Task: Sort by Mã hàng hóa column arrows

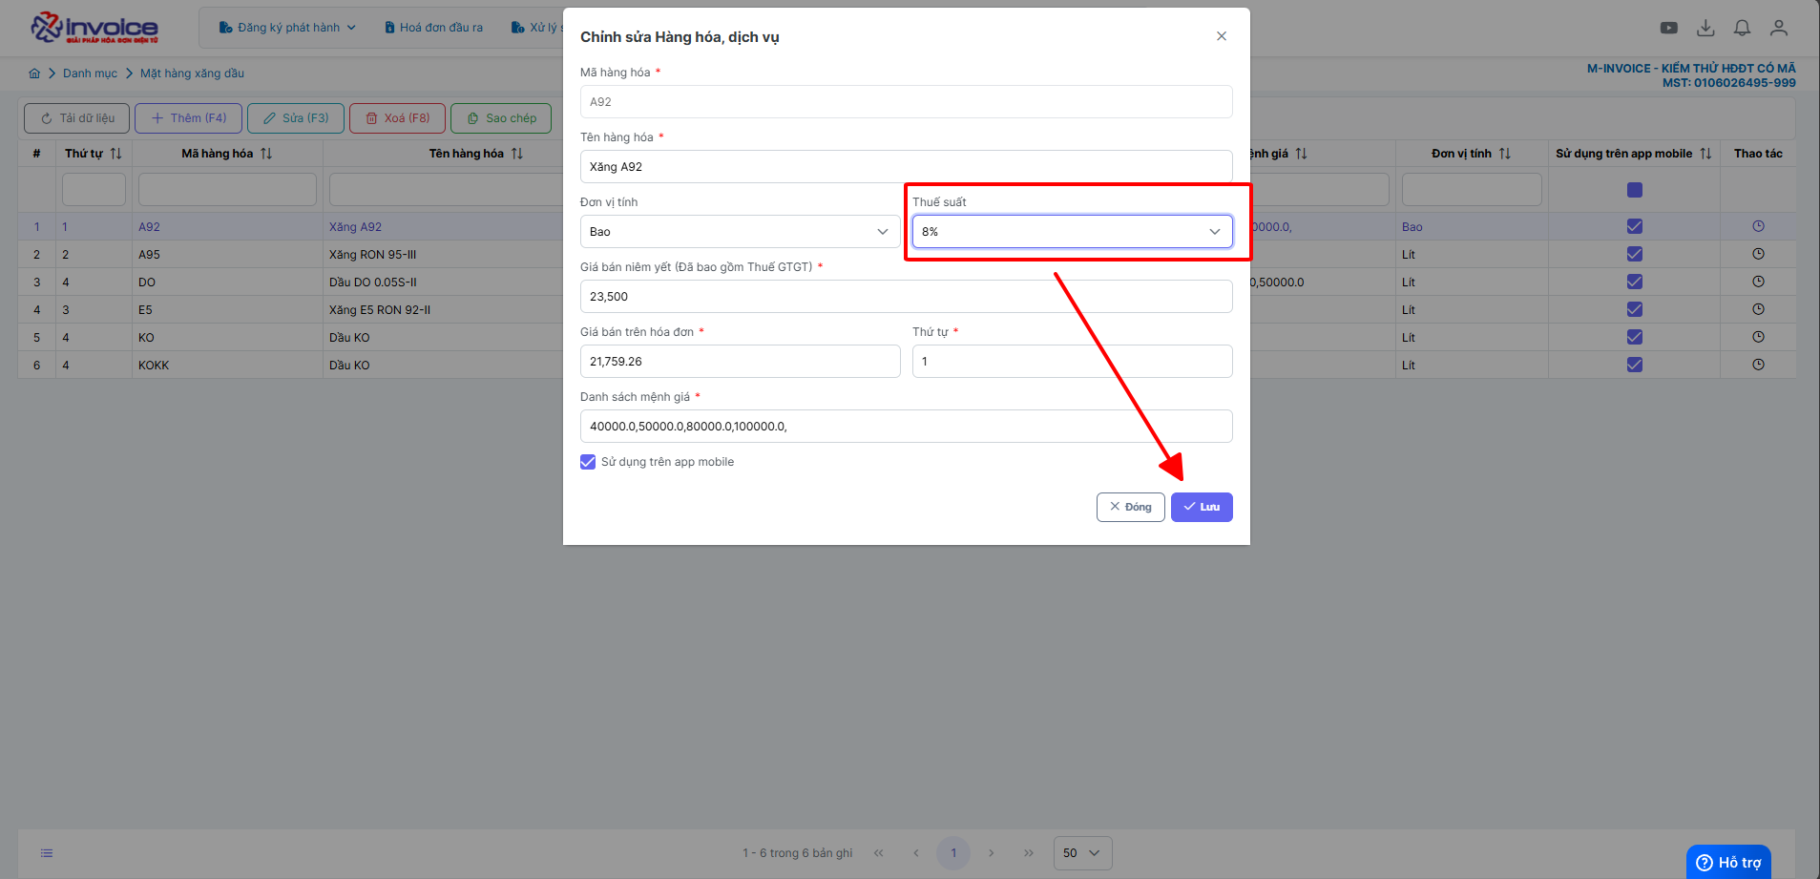Action: point(266,154)
